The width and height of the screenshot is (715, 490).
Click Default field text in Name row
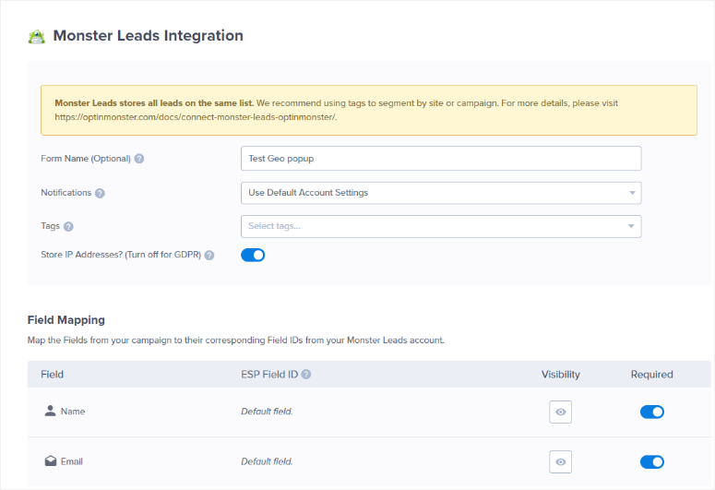pyautogui.click(x=267, y=412)
